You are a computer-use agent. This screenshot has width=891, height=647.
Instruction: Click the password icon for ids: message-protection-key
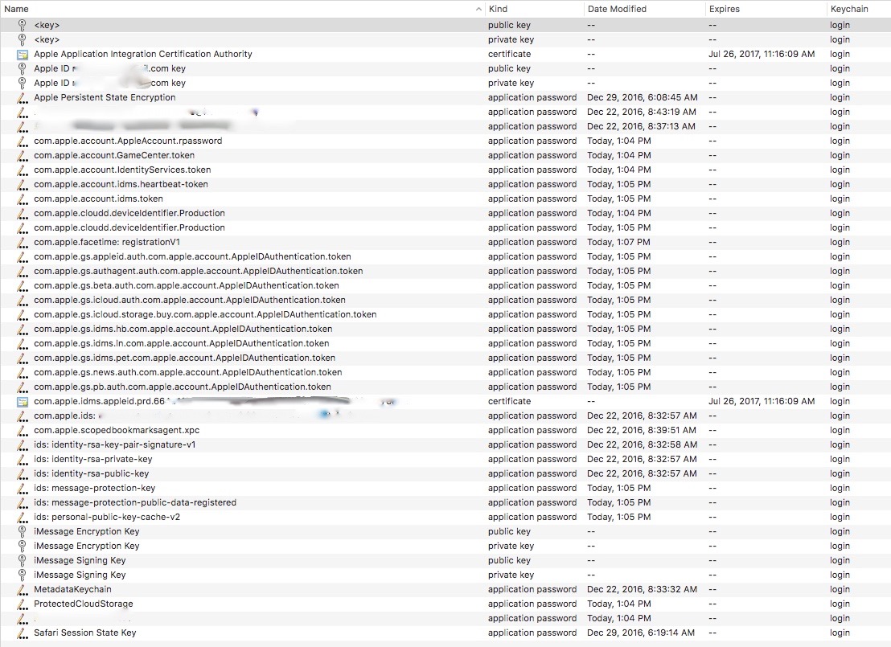(x=23, y=489)
